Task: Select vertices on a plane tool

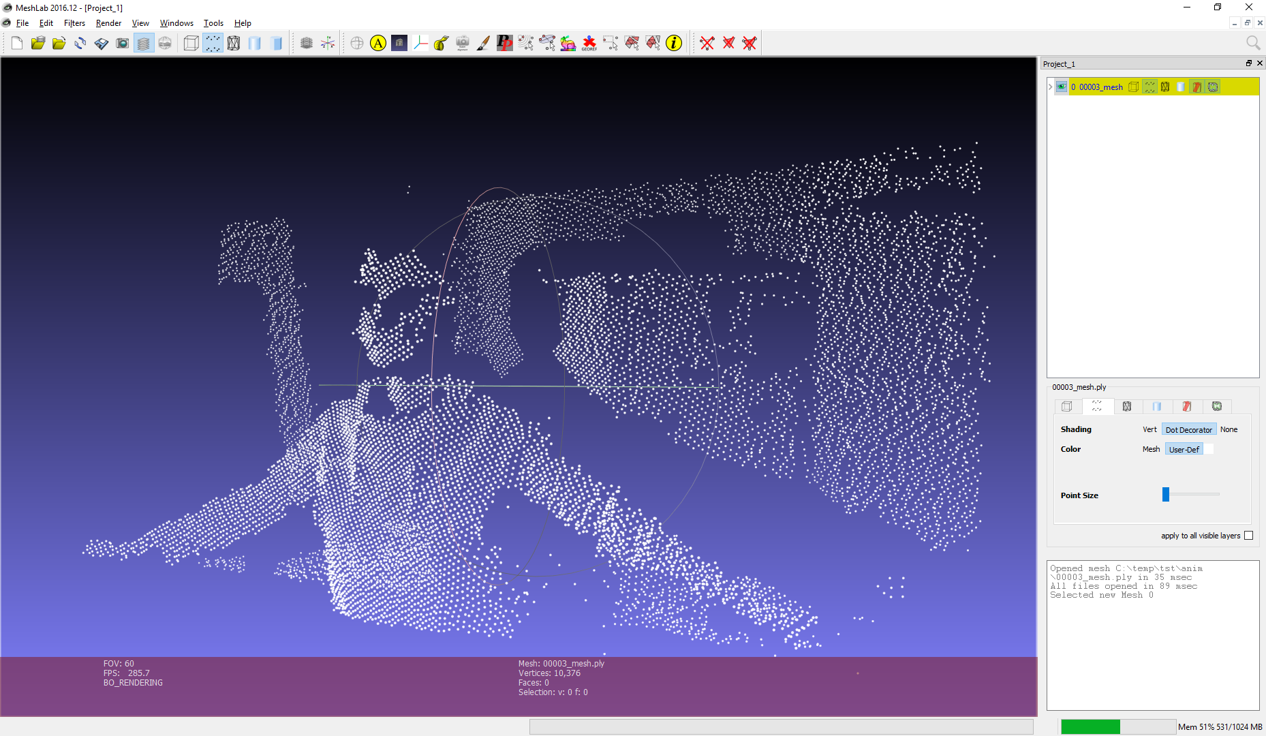Action: click(547, 44)
